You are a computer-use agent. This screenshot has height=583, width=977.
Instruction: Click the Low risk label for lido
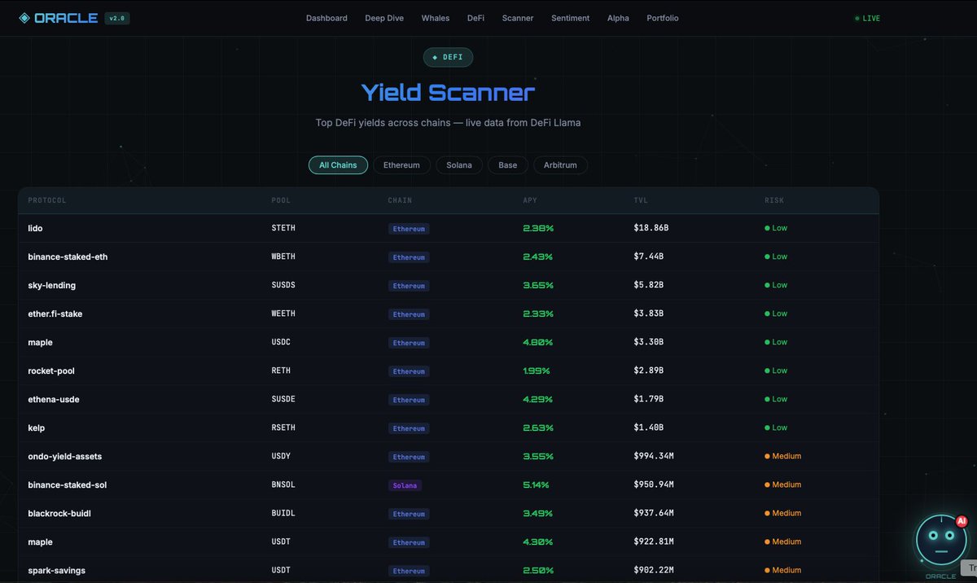776,228
